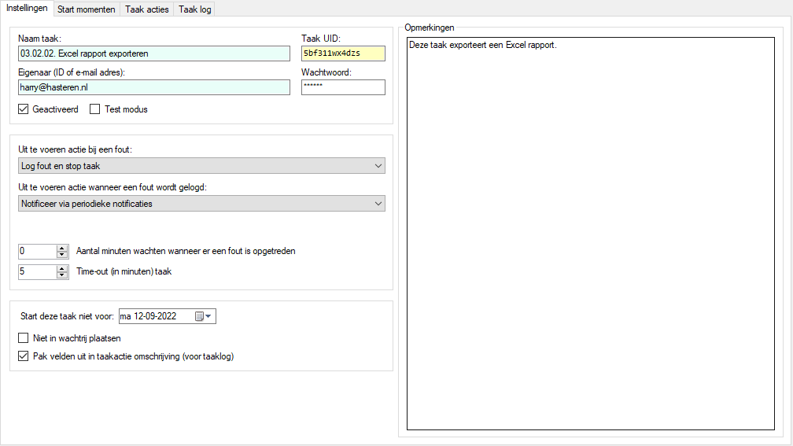Increase the wait minutes after error value

62,248
